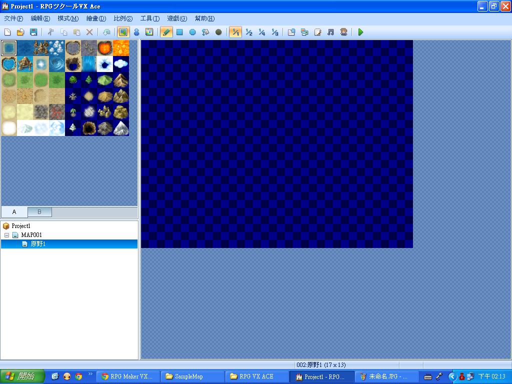Open the Sound Test tool
The width and height of the screenshot is (512, 384).
[331, 32]
